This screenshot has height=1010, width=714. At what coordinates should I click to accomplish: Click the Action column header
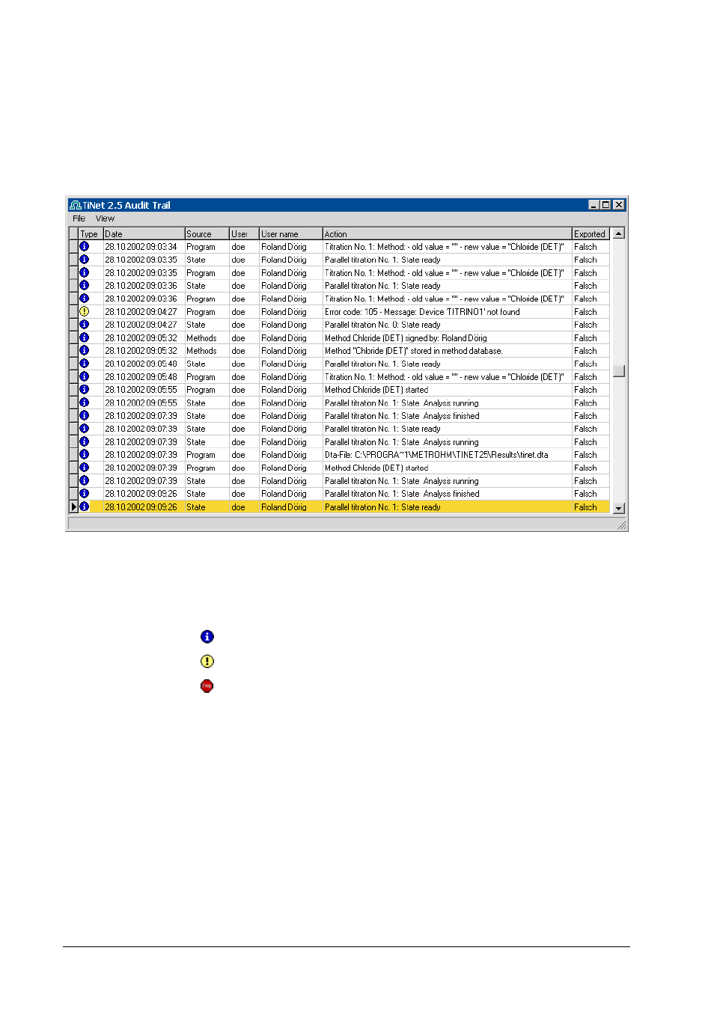click(447, 233)
